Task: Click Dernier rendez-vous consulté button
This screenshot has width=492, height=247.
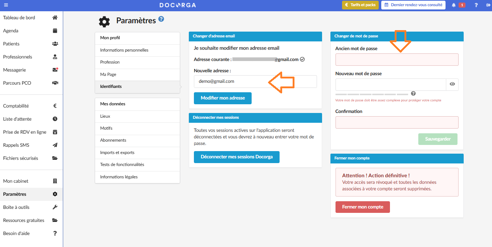Action: [x=413, y=5]
